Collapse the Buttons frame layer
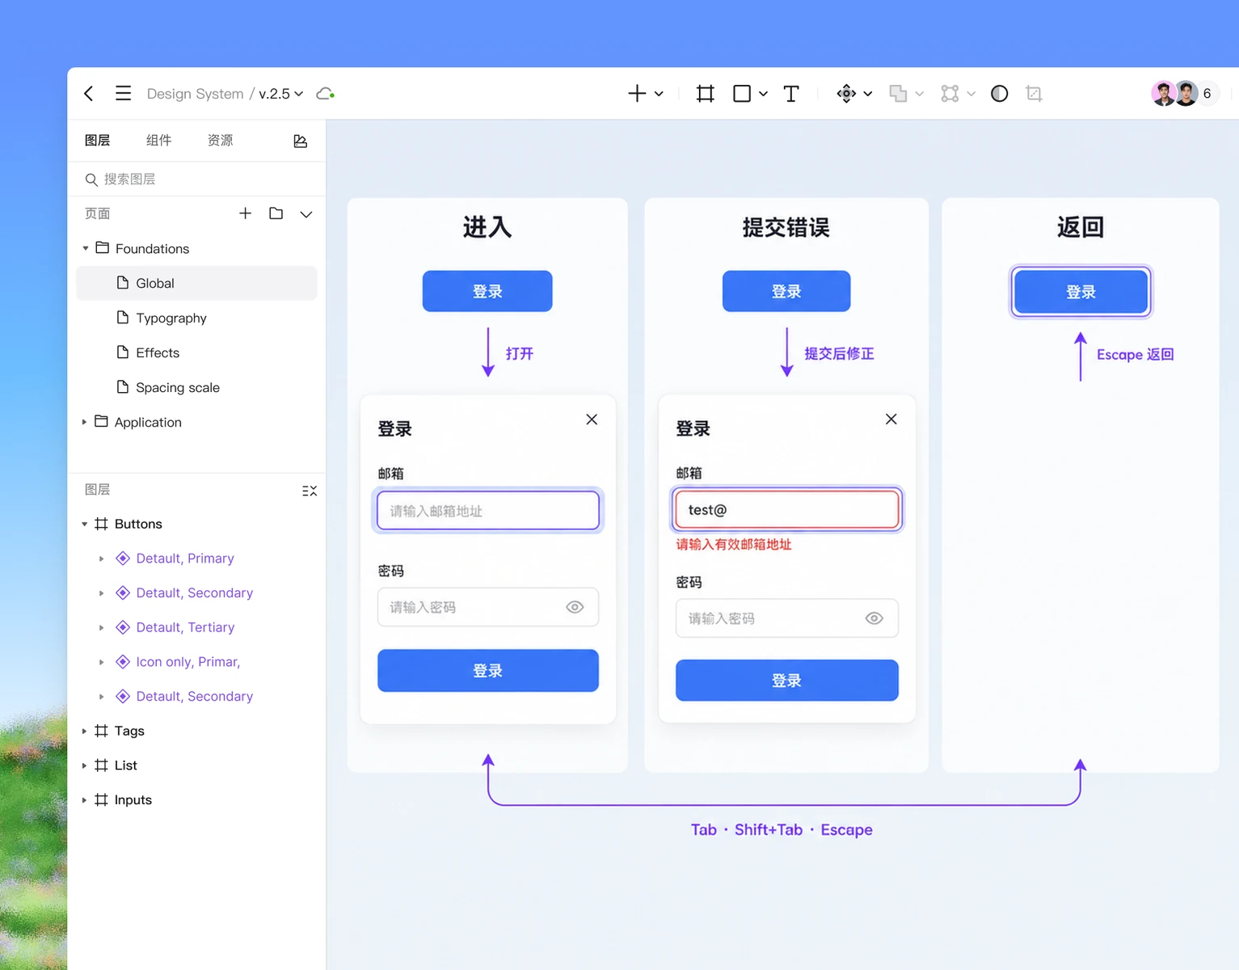The height and width of the screenshot is (970, 1239). (x=84, y=524)
